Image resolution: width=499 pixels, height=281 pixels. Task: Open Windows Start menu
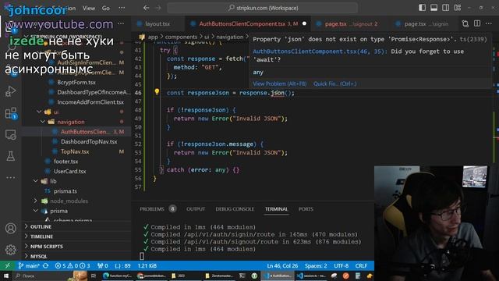[x=6, y=276]
